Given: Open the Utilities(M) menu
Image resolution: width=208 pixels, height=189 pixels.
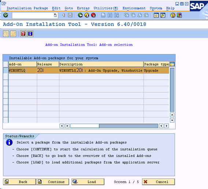Looking at the screenshot, I should 106,8.
